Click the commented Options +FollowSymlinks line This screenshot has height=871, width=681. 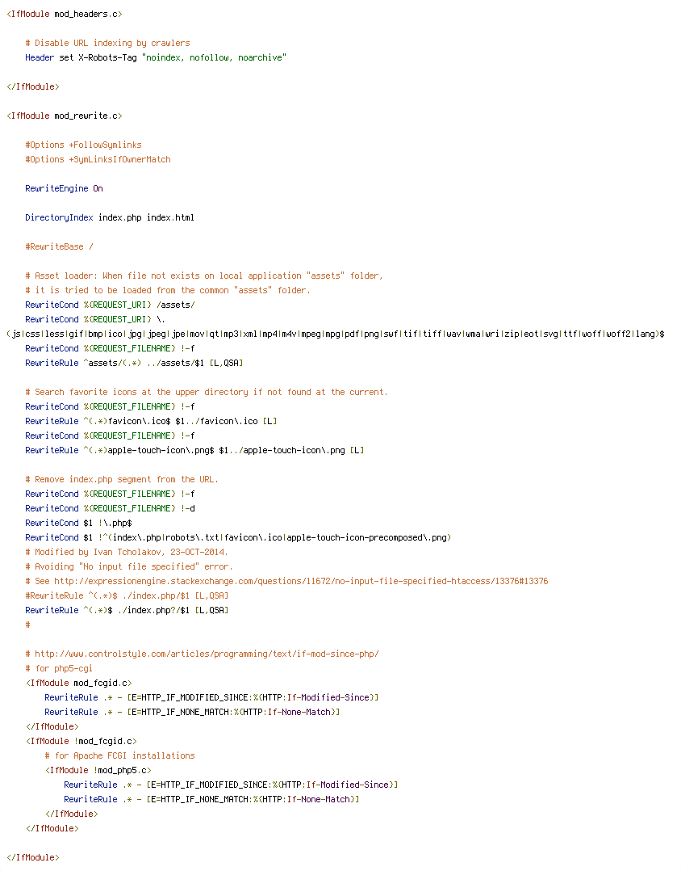click(x=83, y=145)
